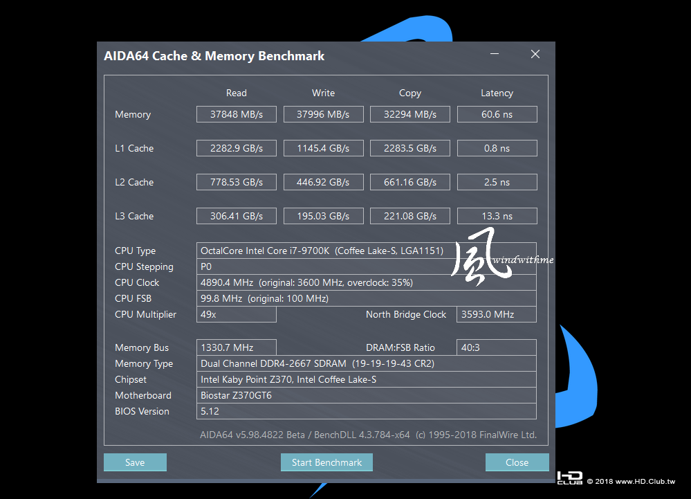Viewport: 691px width, 499px height.
Task: Click the North Bridge Clock label
Action: [x=406, y=314]
